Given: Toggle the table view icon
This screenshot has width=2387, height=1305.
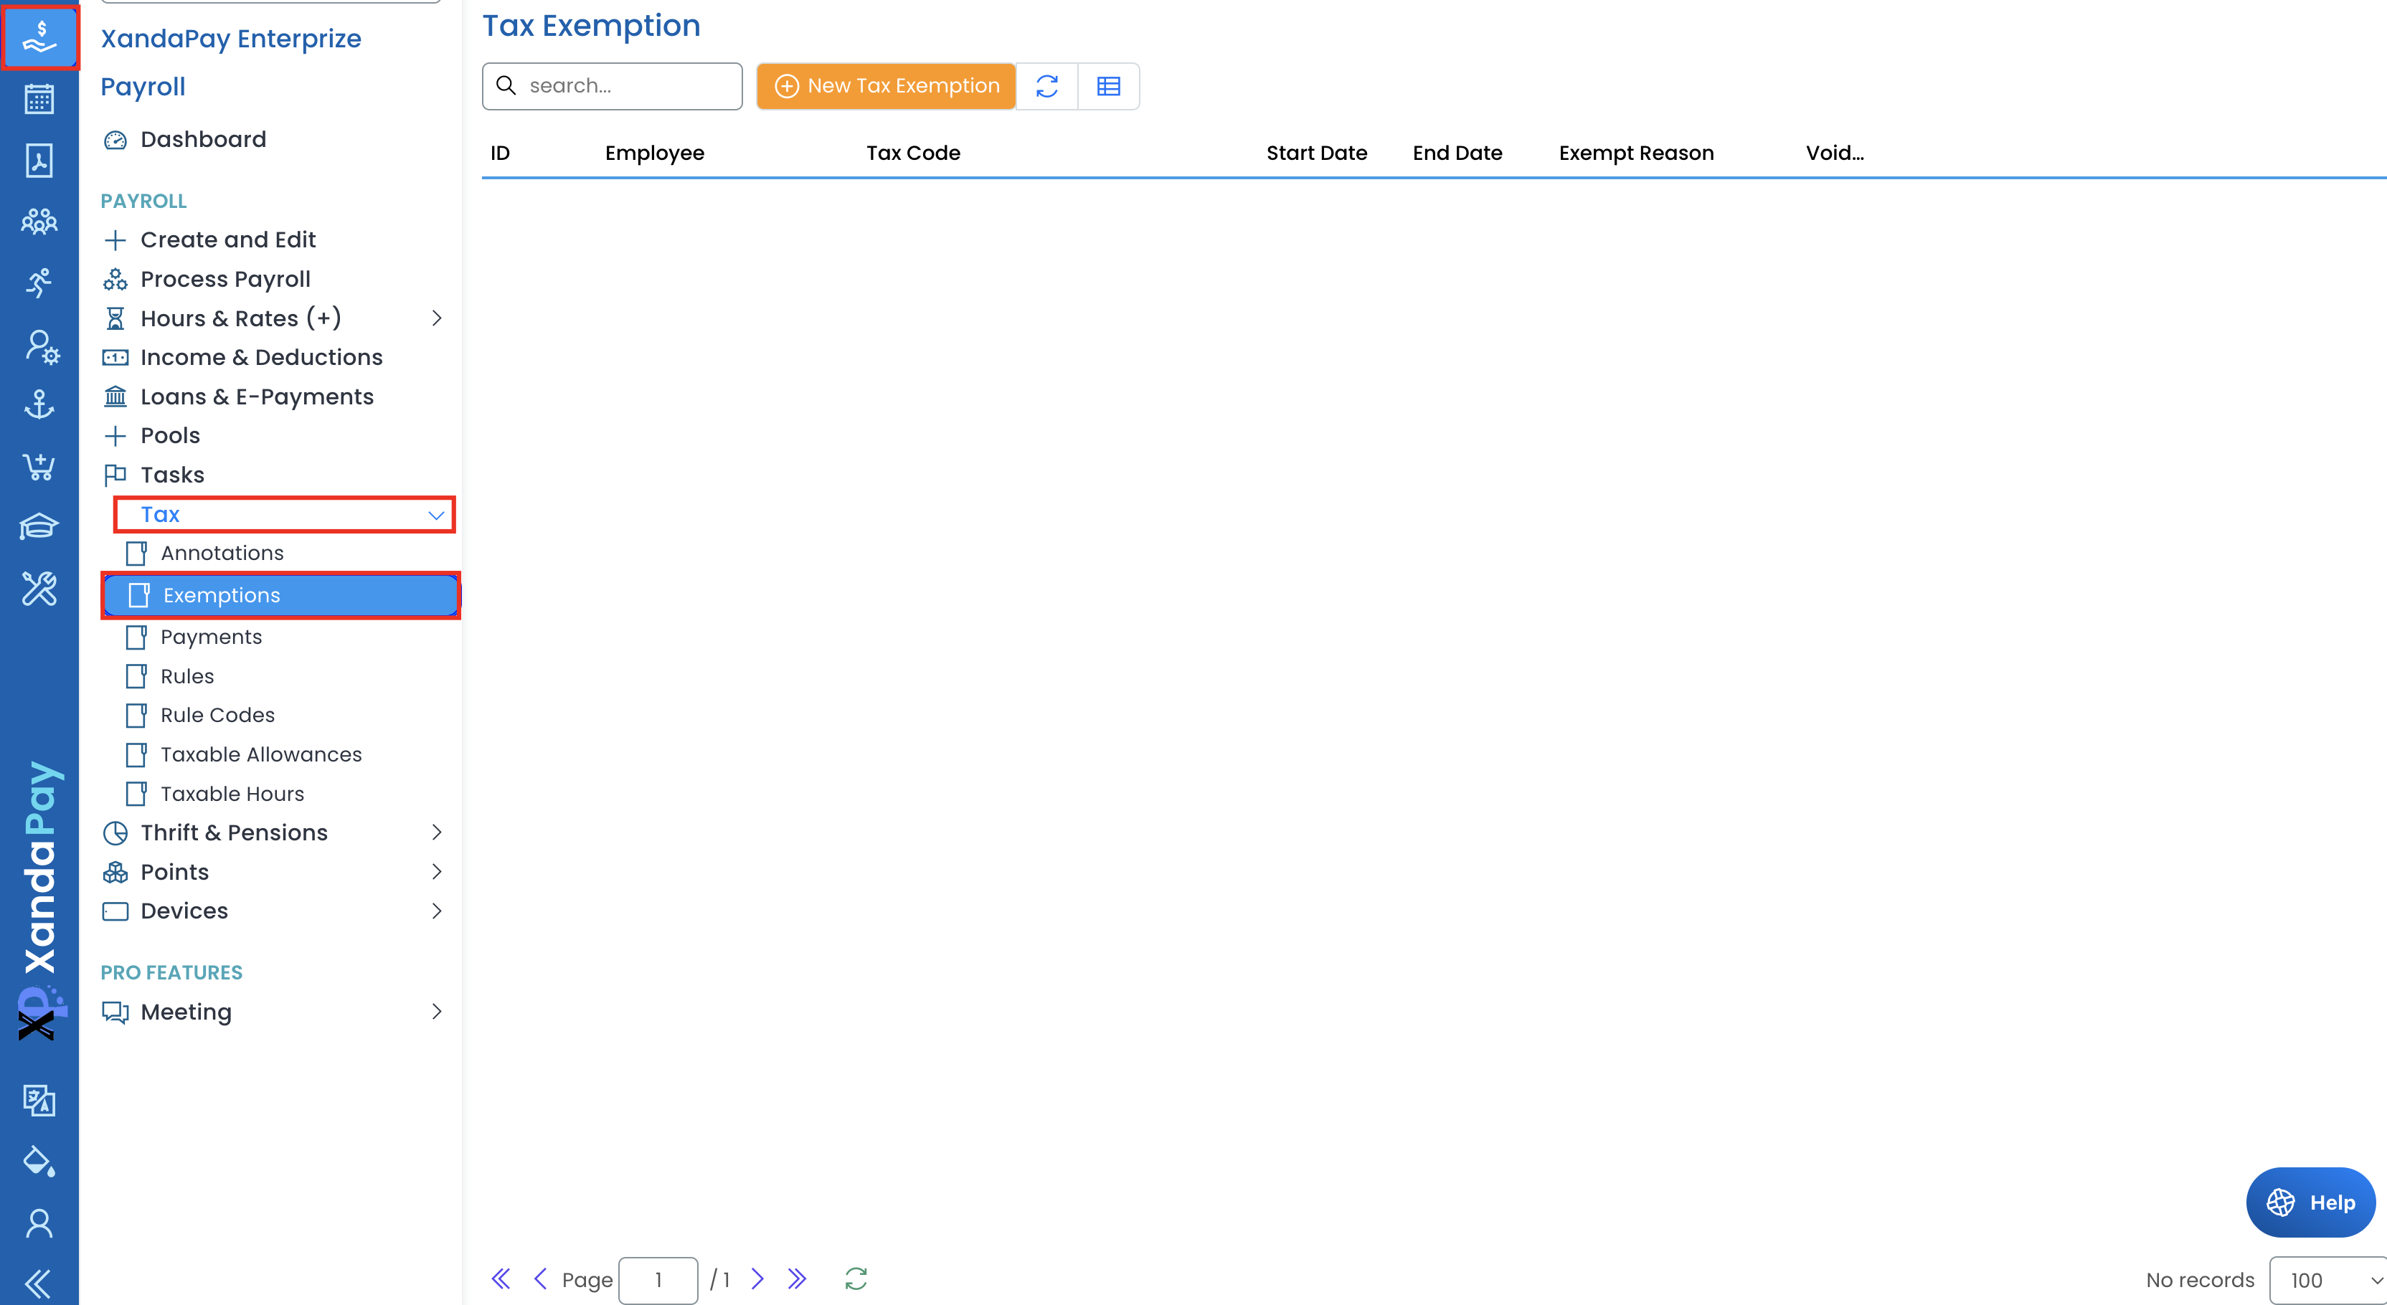Looking at the screenshot, I should [1108, 86].
